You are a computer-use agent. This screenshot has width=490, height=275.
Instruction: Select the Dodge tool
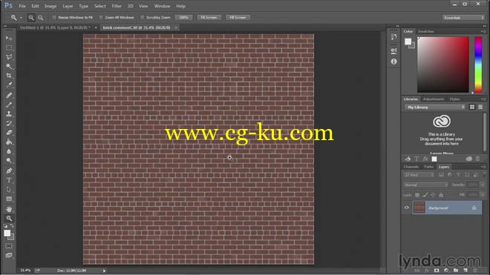9,161
